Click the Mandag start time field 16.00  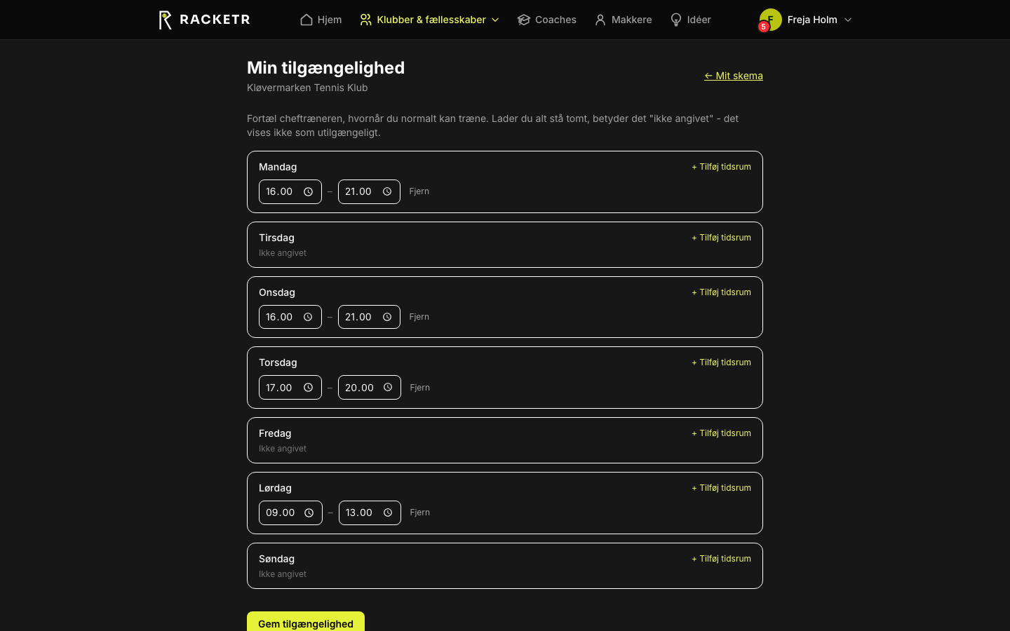(290, 191)
